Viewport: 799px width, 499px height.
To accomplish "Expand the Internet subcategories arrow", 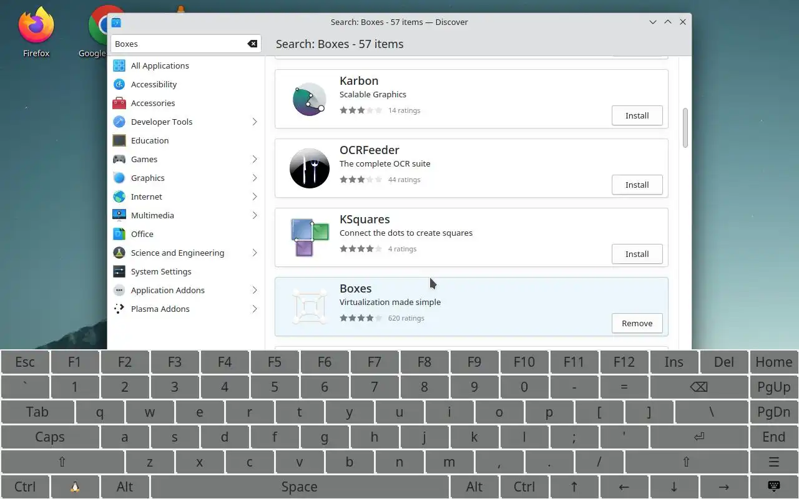I will coord(255,196).
